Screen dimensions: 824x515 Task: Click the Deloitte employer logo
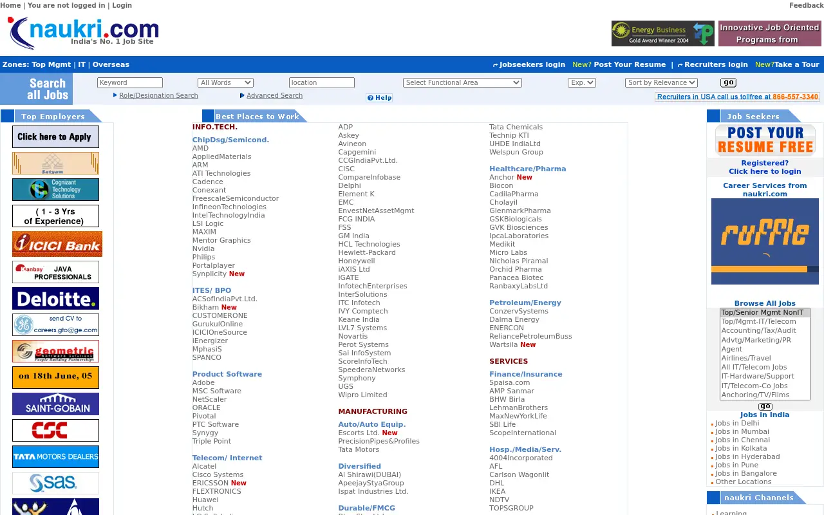[55, 299]
